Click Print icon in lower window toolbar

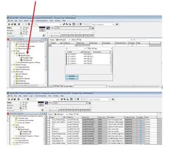point(18,99)
